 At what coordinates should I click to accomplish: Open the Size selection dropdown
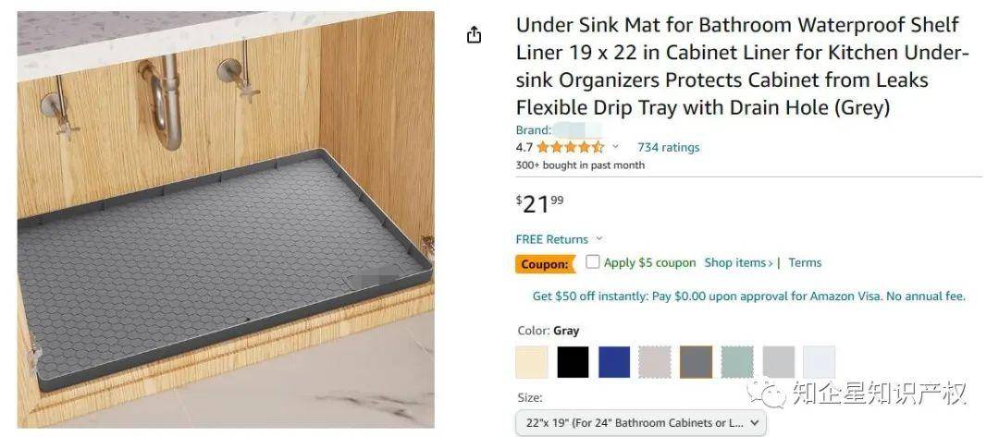(640, 422)
